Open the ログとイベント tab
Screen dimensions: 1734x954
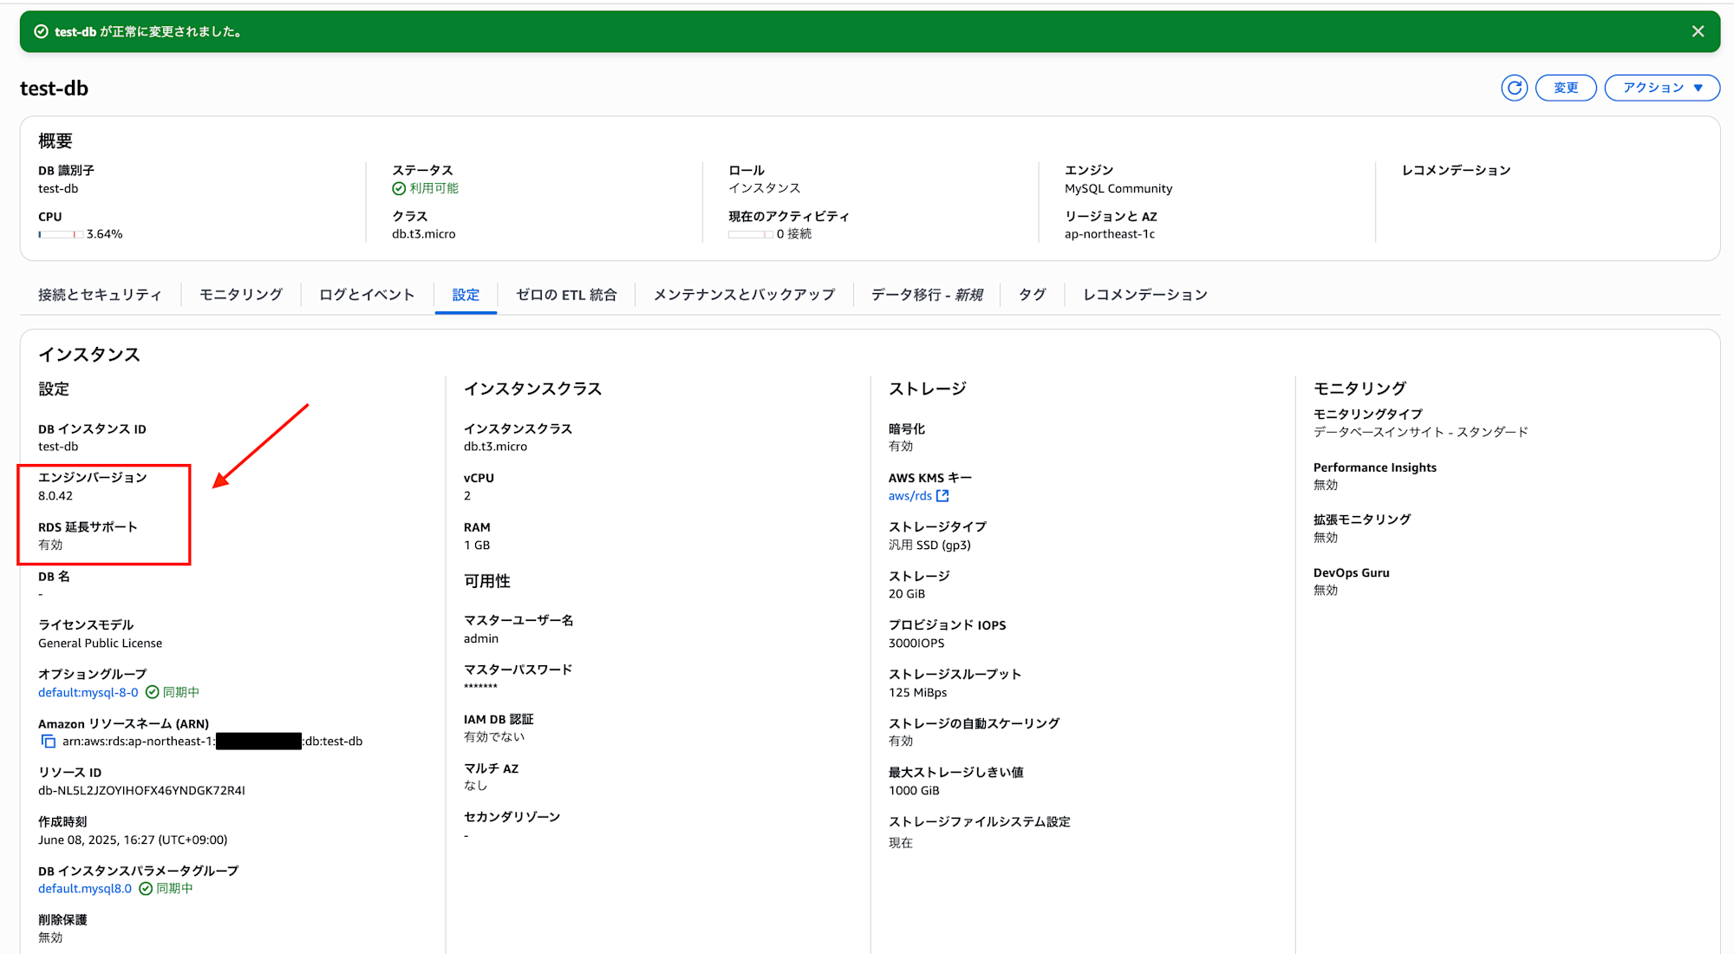pyautogui.click(x=367, y=295)
